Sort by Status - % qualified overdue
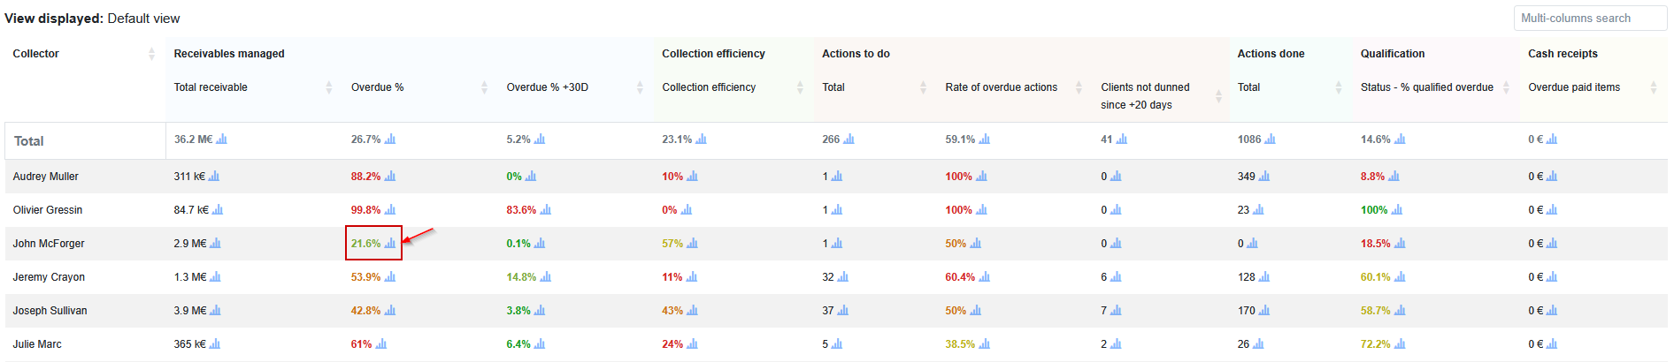 1506,87
